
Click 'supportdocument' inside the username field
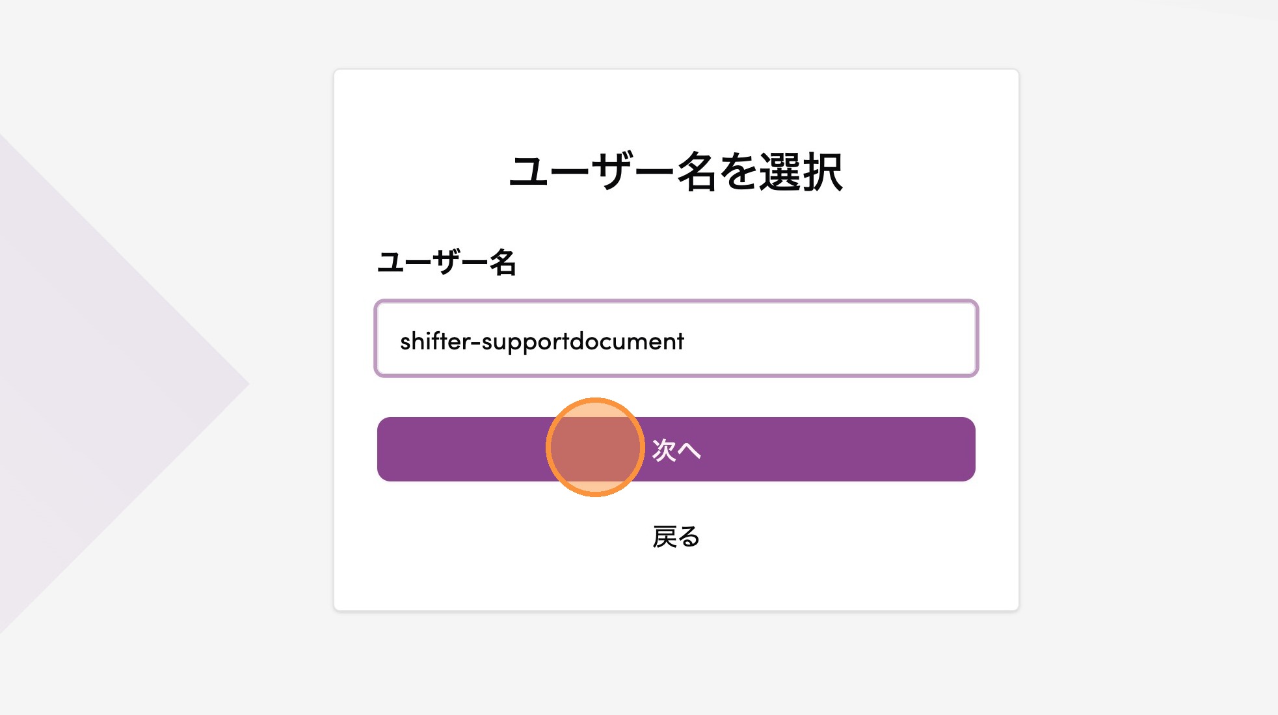click(583, 342)
